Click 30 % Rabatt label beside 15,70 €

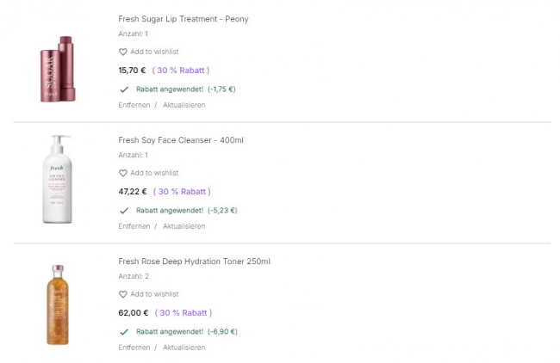[x=181, y=71]
